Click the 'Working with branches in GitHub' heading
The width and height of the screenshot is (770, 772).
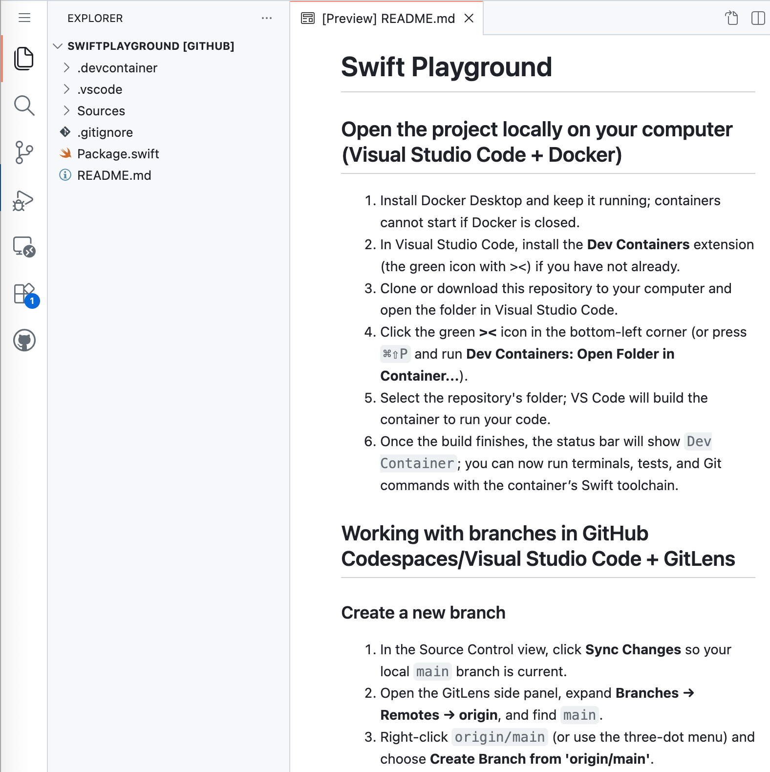click(x=537, y=546)
